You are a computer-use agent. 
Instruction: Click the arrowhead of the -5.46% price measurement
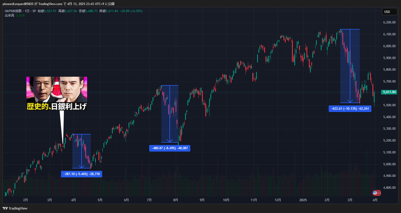coord(82,166)
